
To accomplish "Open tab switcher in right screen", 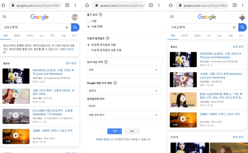I will (x=235, y=5).
